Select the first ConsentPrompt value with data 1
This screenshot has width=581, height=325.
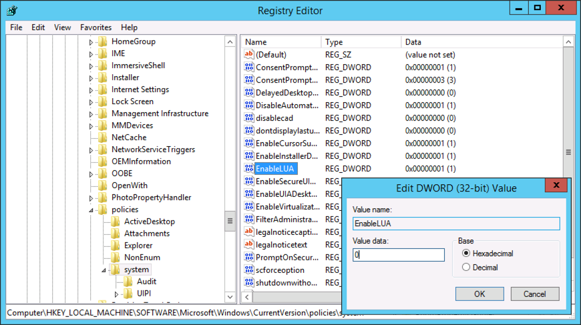[286, 67]
